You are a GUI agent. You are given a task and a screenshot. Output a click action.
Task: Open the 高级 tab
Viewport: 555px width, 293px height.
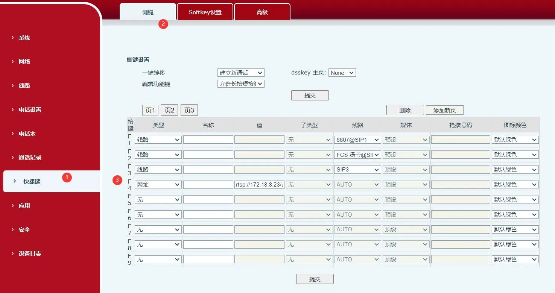(262, 11)
